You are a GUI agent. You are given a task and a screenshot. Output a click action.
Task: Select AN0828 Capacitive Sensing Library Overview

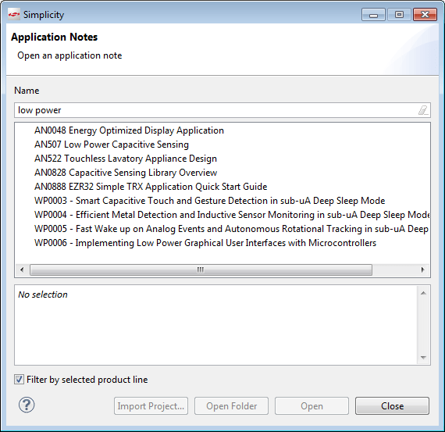coord(126,173)
